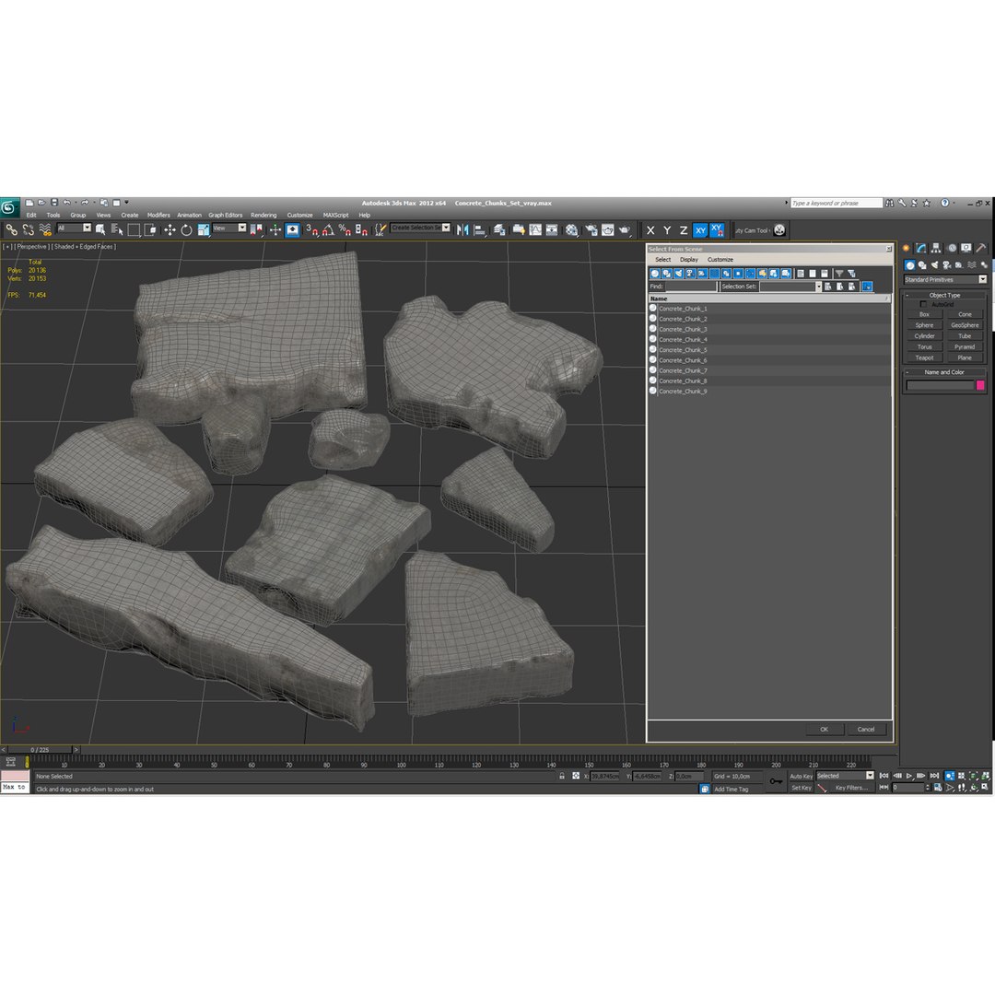
Task: Select Lights category in Create panel
Action: coord(934,265)
